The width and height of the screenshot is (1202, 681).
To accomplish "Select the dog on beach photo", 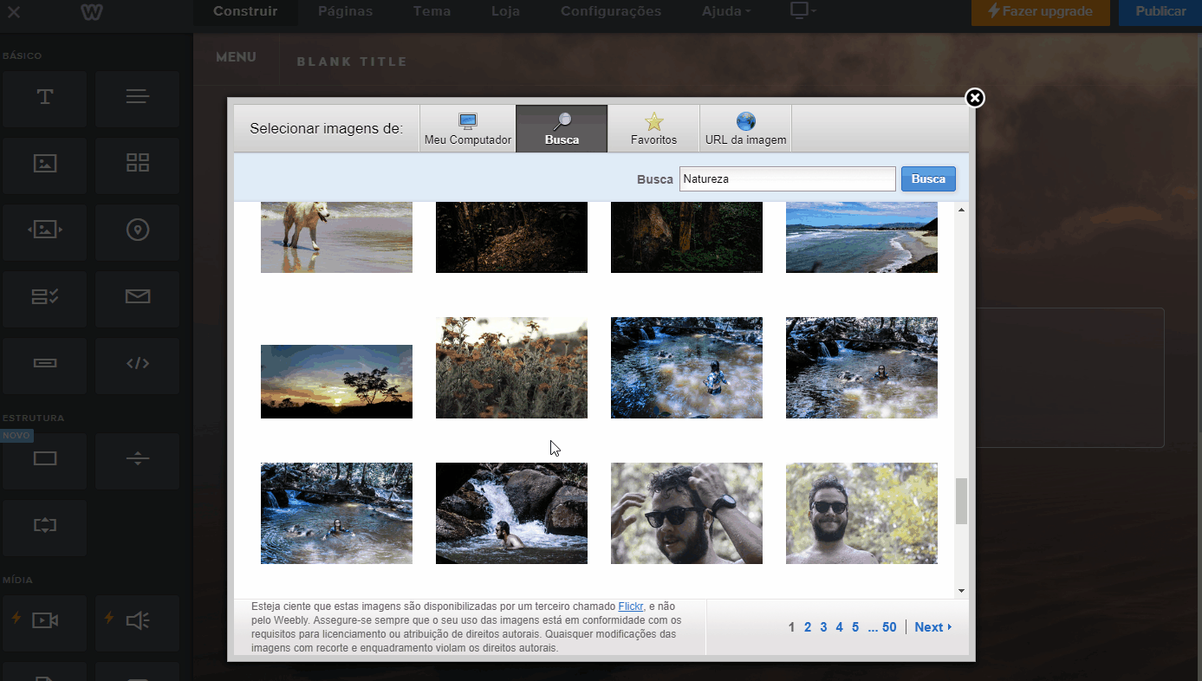I will 336,237.
